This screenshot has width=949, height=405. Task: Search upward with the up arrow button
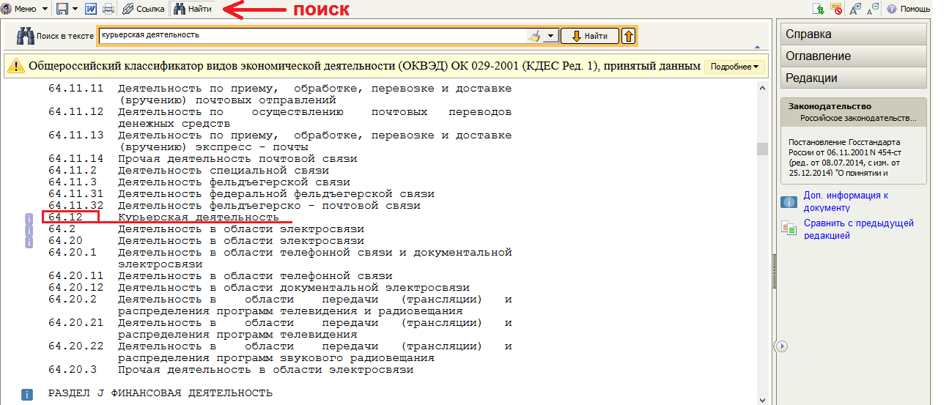pyautogui.click(x=629, y=35)
